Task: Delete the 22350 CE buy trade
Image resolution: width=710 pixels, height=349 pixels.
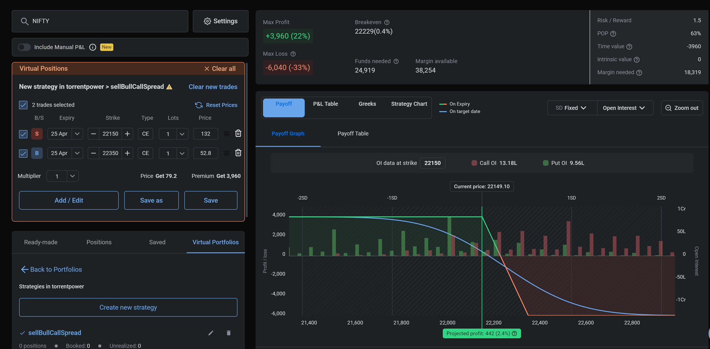Action: [x=238, y=153]
